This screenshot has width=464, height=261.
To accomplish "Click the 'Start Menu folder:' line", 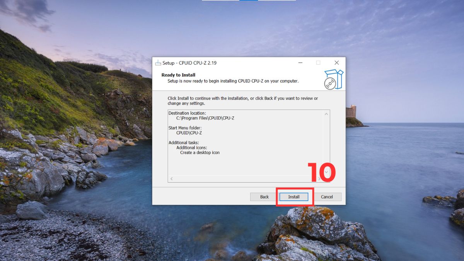I will pyautogui.click(x=185, y=128).
